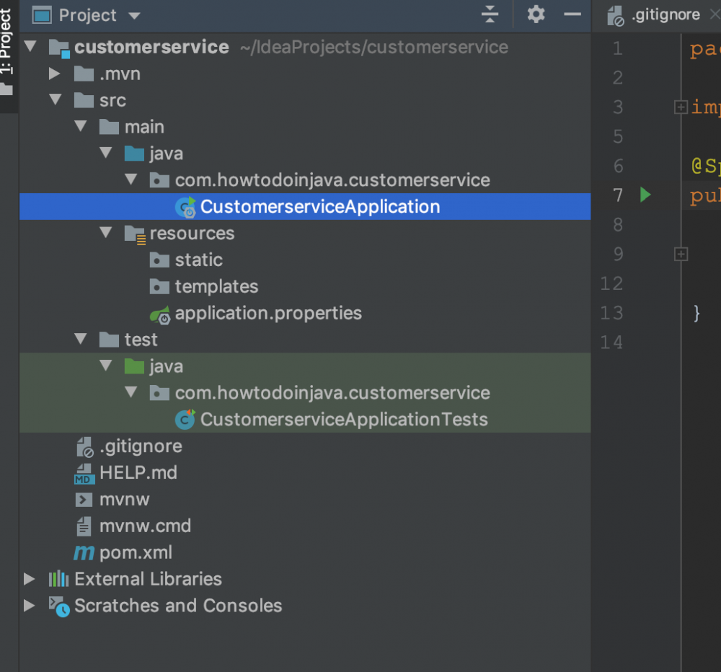Switch to the .gitignore editor tab
The width and height of the screenshot is (721, 672).
click(x=666, y=14)
